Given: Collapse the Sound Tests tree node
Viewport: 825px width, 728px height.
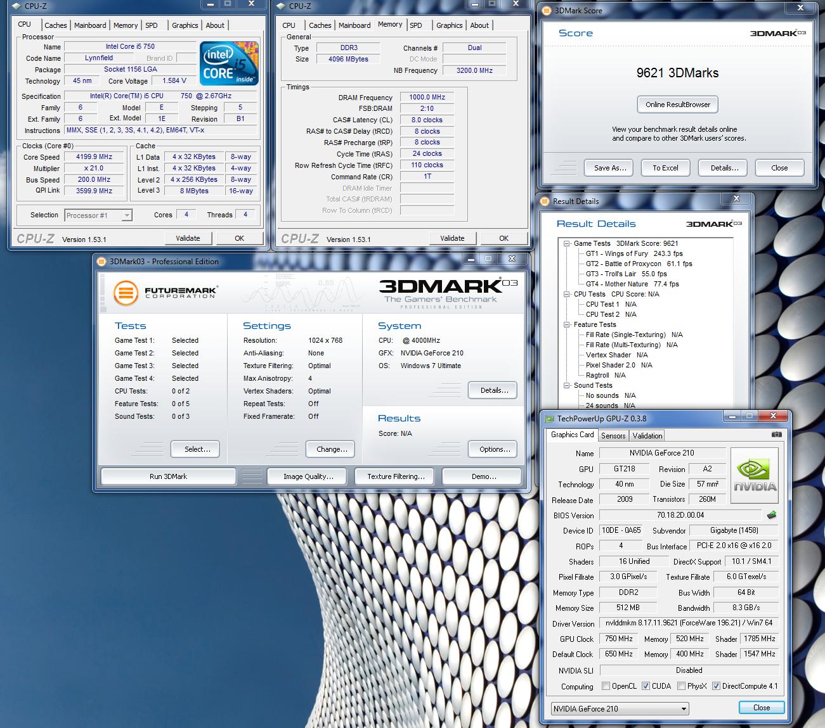Looking at the screenshot, I should 567,385.
